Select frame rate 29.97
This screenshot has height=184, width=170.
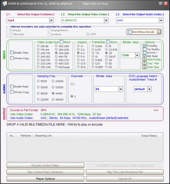click(107, 56)
